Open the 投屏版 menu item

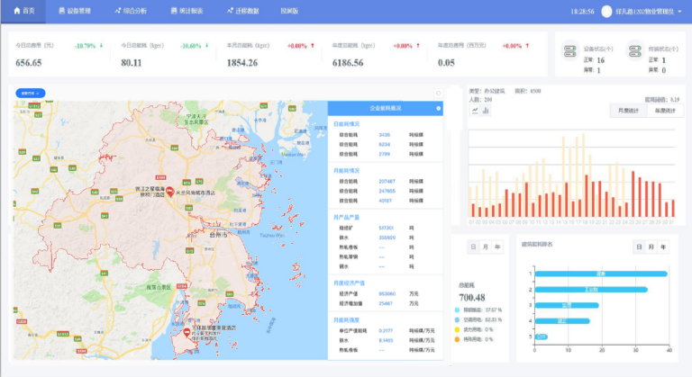click(289, 11)
